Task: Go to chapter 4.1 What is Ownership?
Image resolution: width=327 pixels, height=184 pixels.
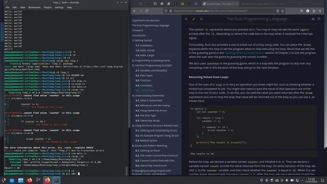Action: tap(149, 100)
